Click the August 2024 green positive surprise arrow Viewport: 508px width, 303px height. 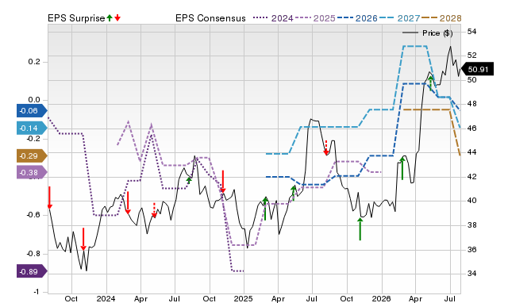[x=189, y=180]
